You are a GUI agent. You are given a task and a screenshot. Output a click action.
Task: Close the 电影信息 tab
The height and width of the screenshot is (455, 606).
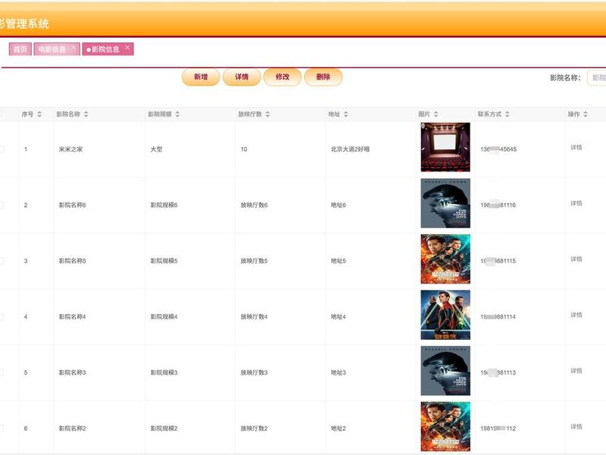pyautogui.click(x=73, y=47)
